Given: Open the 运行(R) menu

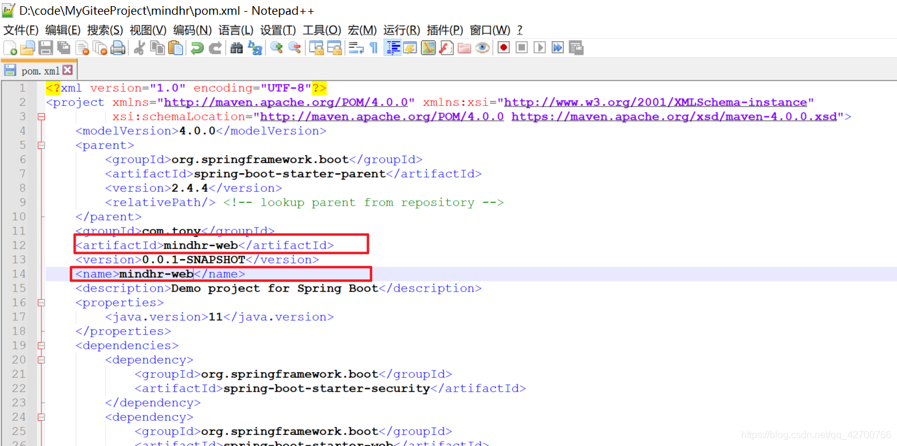Looking at the screenshot, I should (402, 30).
